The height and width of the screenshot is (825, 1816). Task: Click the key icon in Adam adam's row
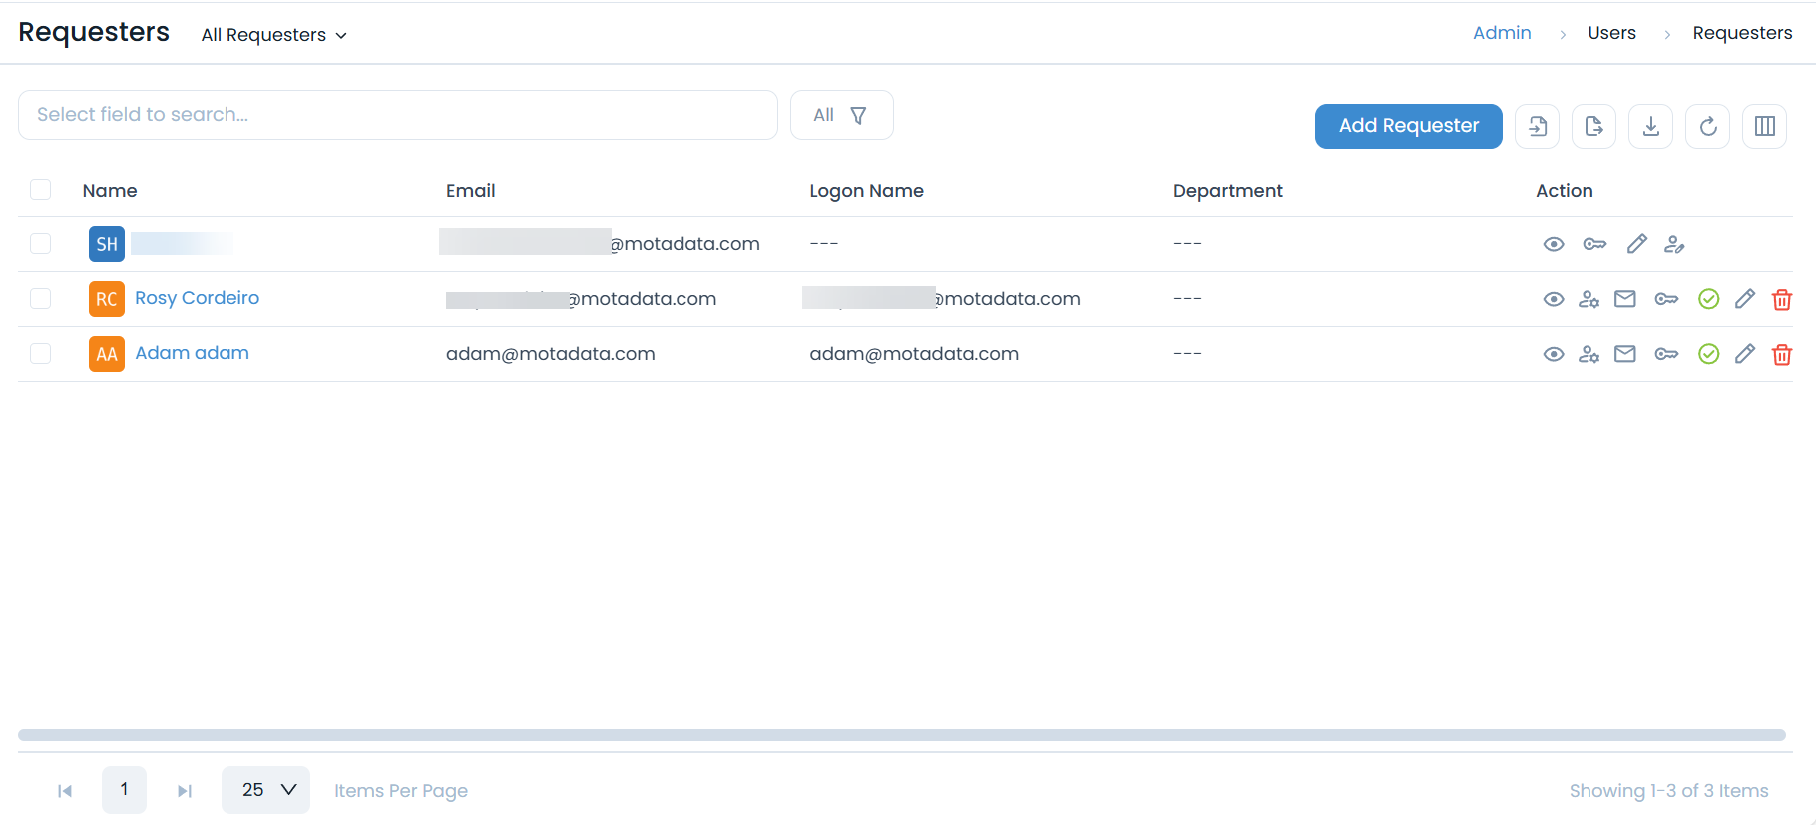1666,354
